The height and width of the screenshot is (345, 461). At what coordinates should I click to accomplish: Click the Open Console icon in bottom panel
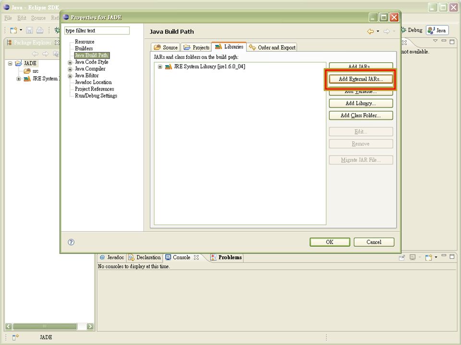(429, 257)
